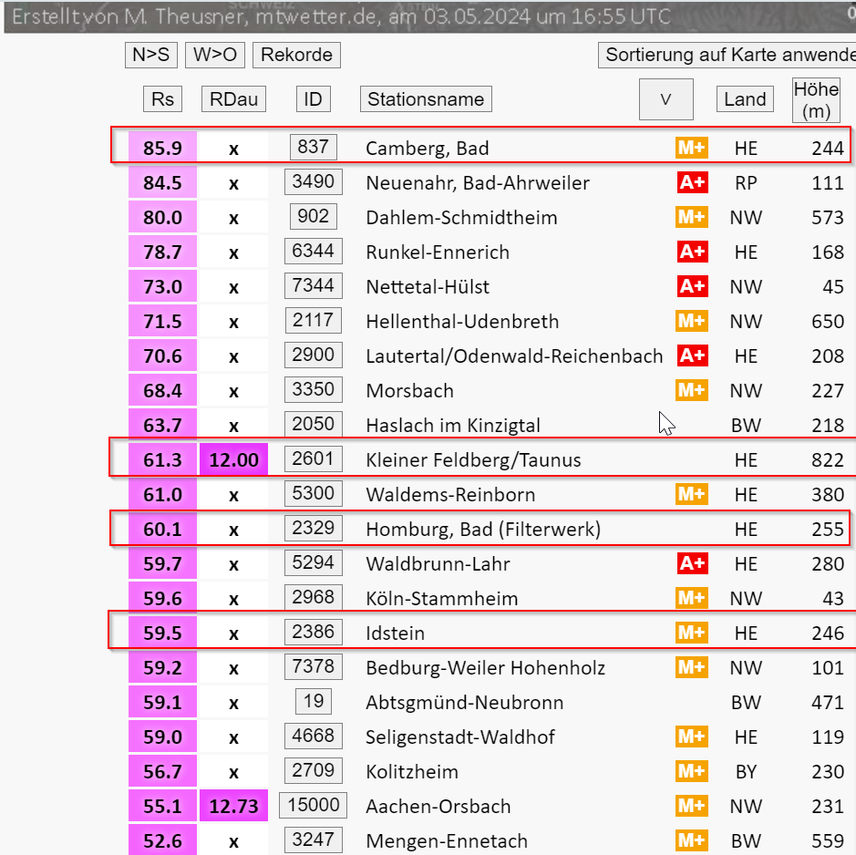Sort table by RDau column
The image size is (856, 855).
[233, 99]
